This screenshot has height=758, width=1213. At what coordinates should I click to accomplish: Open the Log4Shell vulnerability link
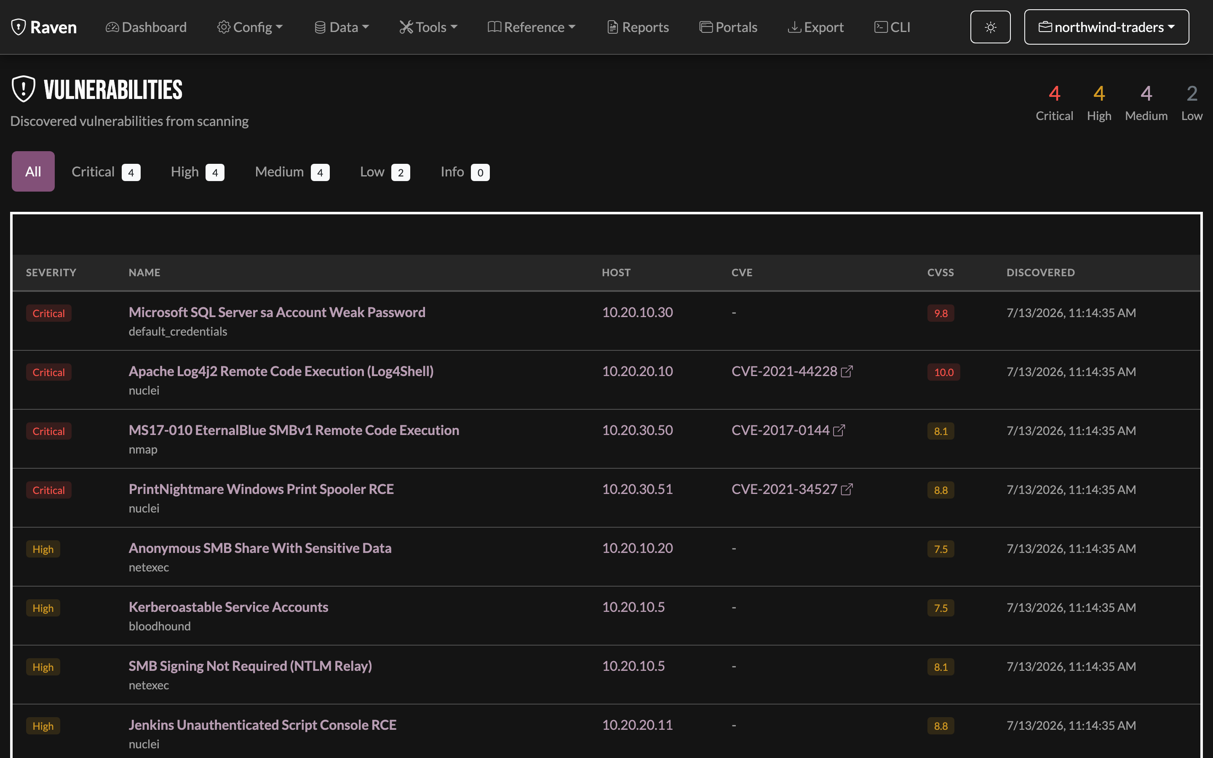click(281, 371)
